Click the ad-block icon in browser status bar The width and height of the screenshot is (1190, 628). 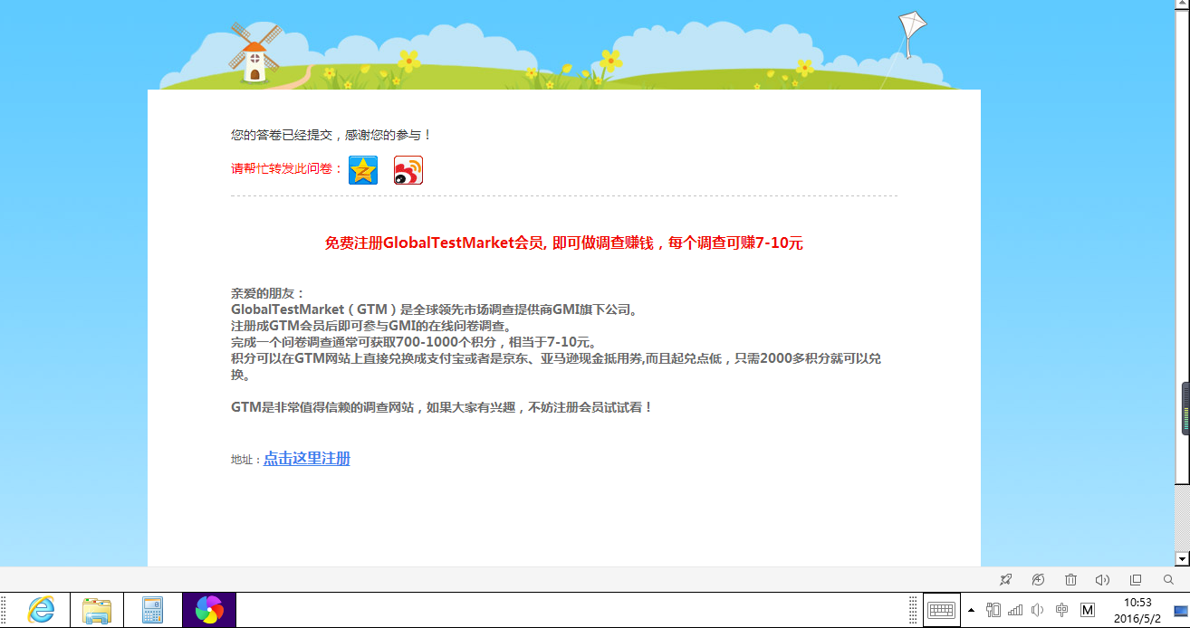click(1038, 579)
